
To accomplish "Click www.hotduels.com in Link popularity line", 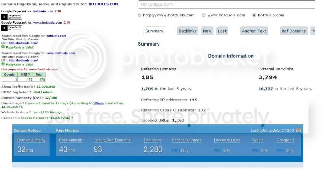I will [x=44, y=70].
